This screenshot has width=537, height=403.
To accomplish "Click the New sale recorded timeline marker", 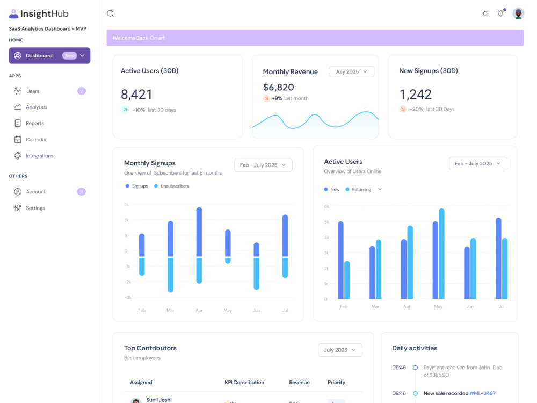I will pyautogui.click(x=415, y=393).
